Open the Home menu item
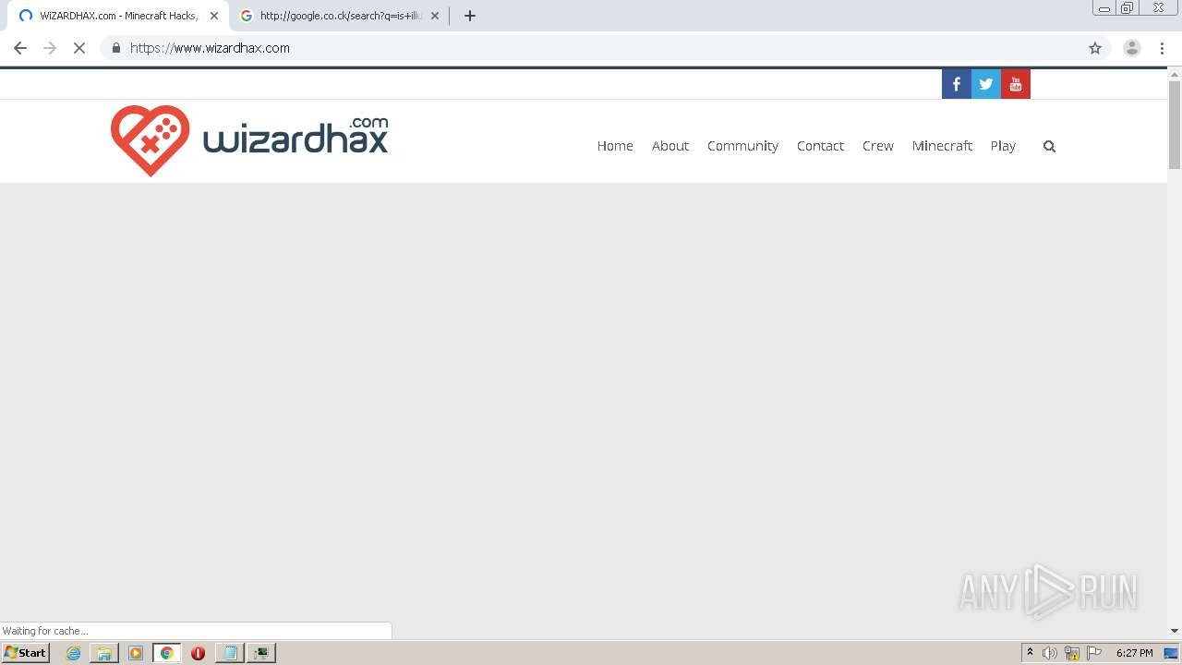 (615, 146)
